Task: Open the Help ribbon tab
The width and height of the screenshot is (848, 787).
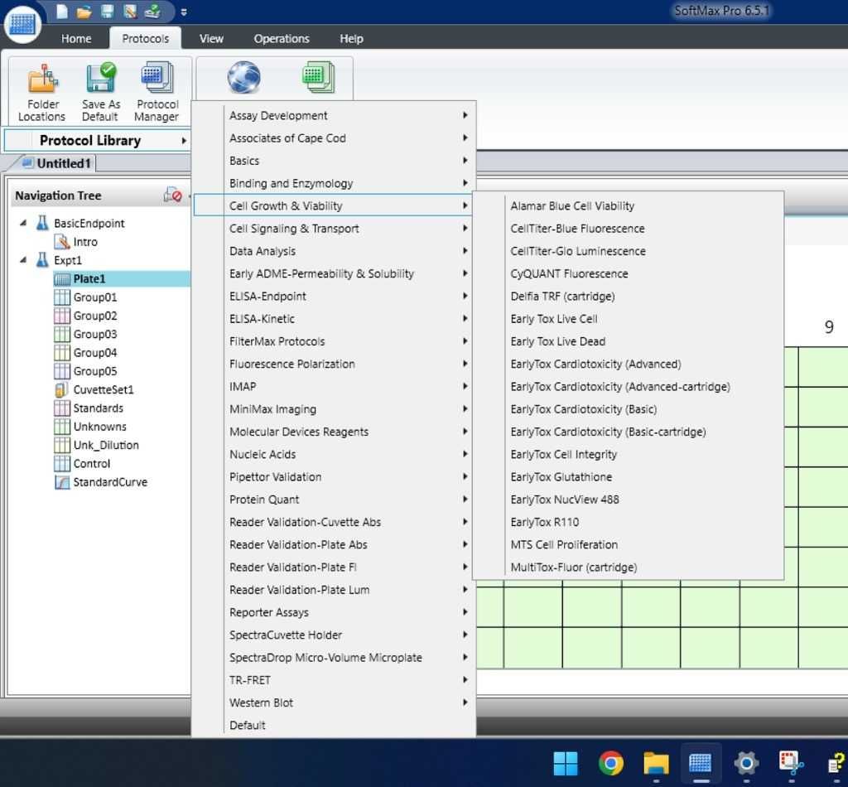Action: click(x=351, y=38)
